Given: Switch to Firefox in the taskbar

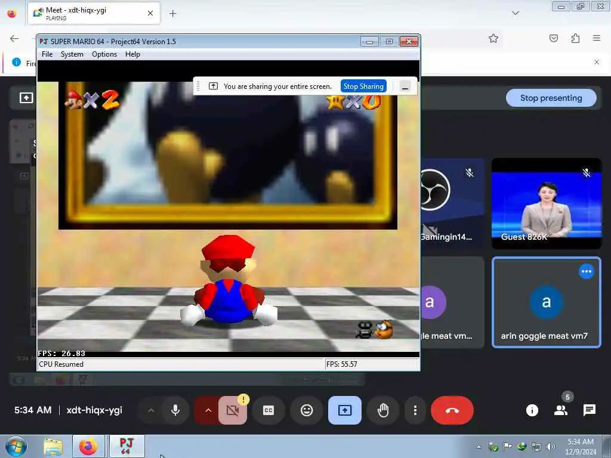Looking at the screenshot, I should pyautogui.click(x=88, y=446).
